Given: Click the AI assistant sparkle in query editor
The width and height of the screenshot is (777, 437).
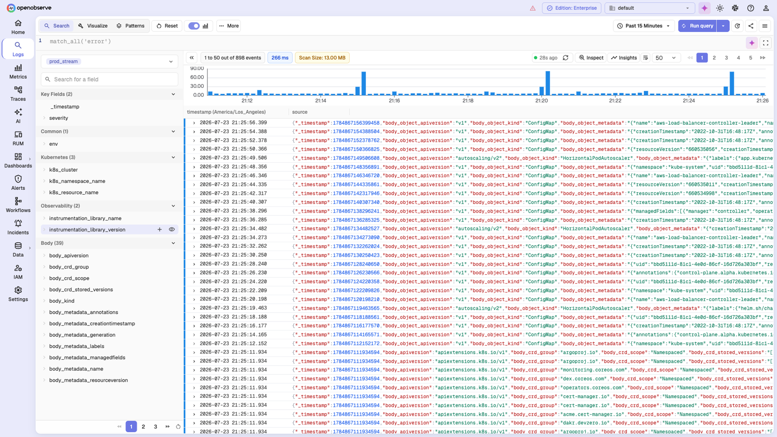Looking at the screenshot, I should (752, 43).
